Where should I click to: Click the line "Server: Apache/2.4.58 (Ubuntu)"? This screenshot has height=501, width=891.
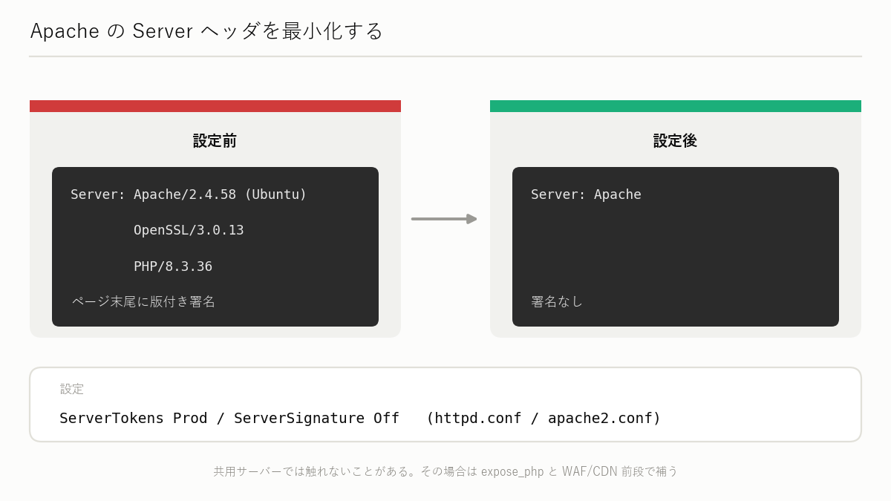click(189, 194)
